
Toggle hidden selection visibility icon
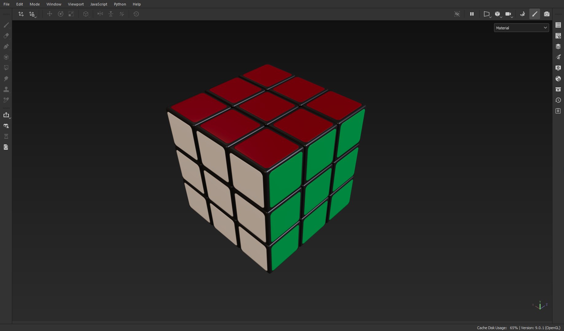pyautogui.click(x=457, y=14)
